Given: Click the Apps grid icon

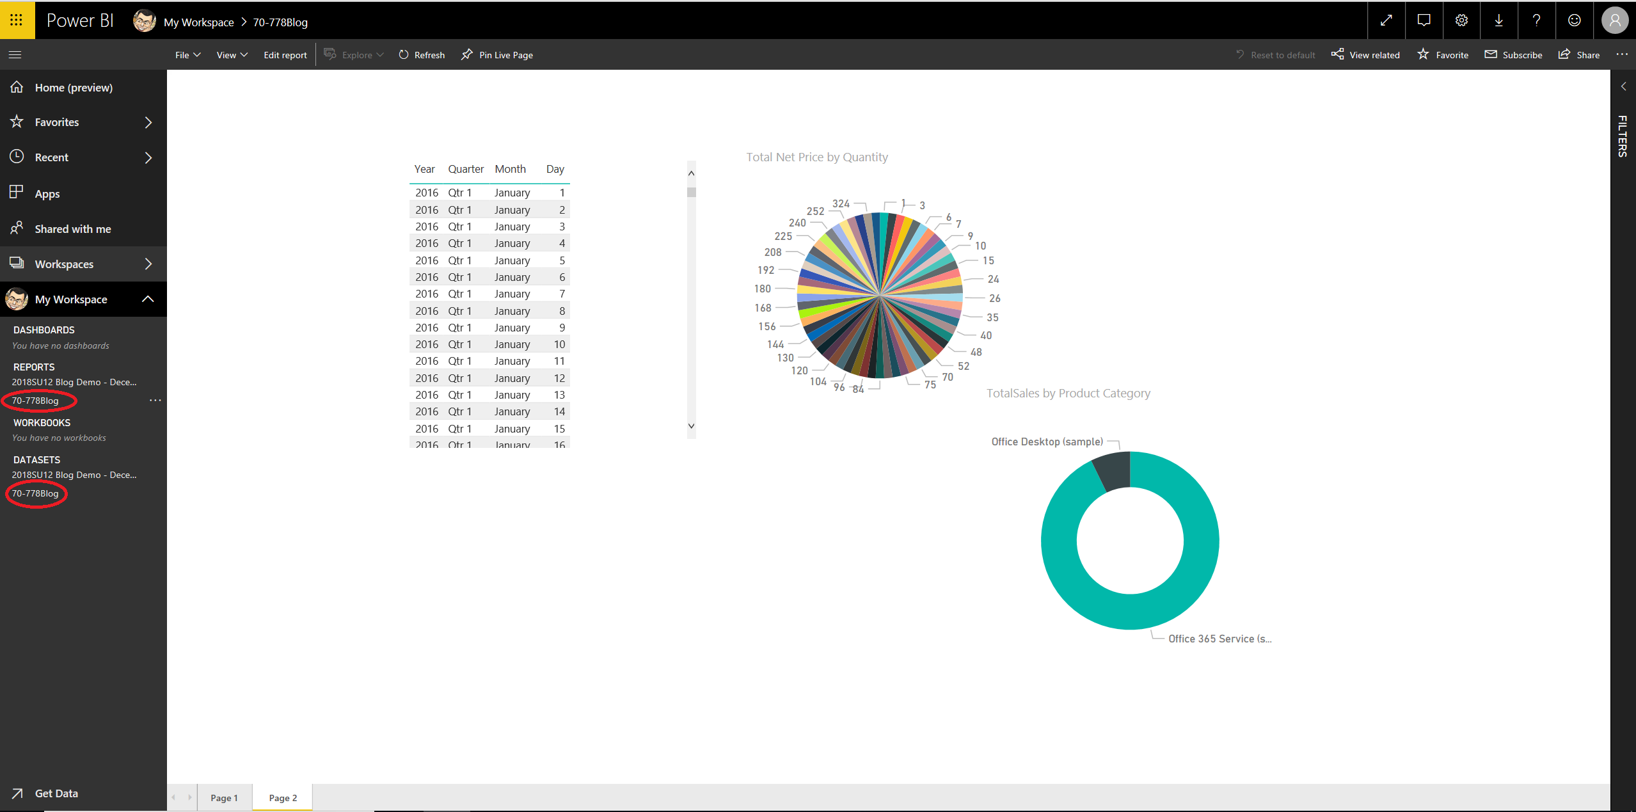Looking at the screenshot, I should [17, 192].
